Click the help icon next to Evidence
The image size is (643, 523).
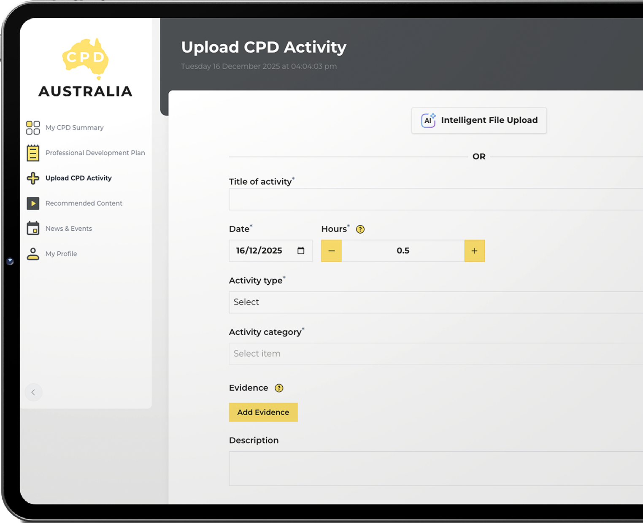(279, 388)
